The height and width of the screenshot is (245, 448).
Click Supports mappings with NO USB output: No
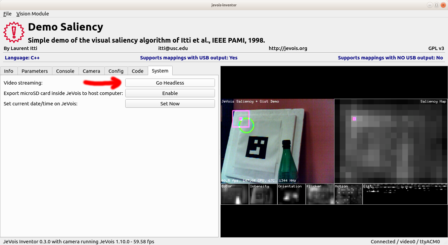tap(391, 58)
